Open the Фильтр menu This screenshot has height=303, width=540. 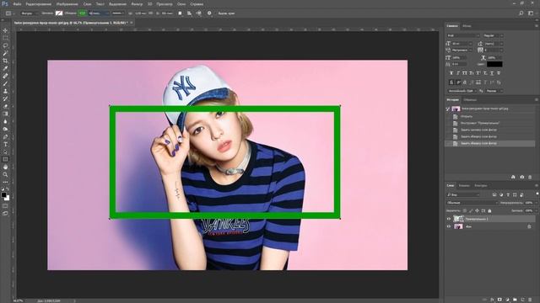pos(137,4)
